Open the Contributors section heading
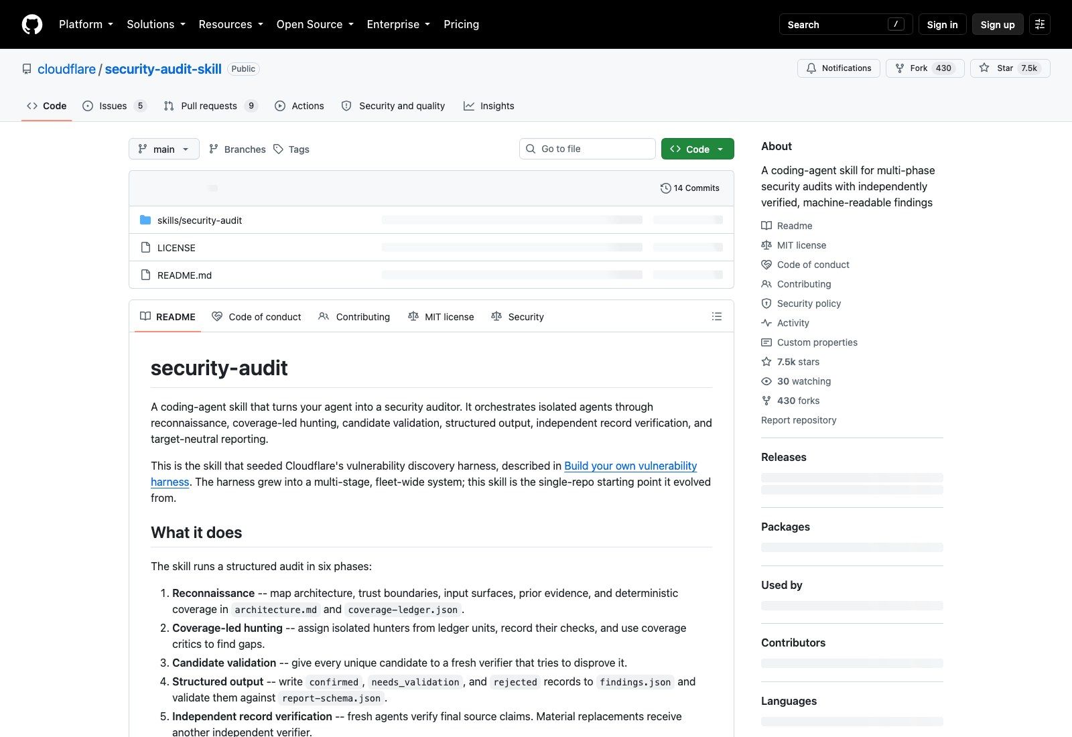The image size is (1072, 737). pyautogui.click(x=793, y=643)
